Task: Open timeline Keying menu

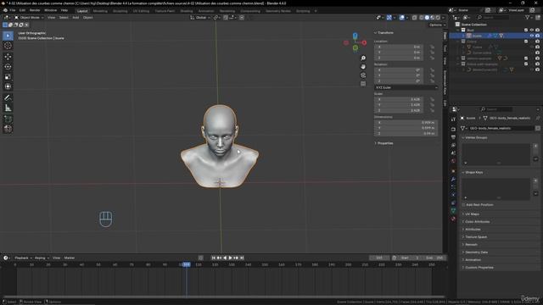Action: (x=42, y=258)
